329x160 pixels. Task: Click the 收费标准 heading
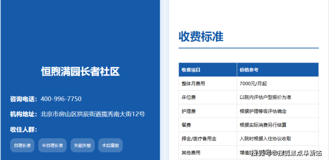pyautogui.click(x=201, y=36)
